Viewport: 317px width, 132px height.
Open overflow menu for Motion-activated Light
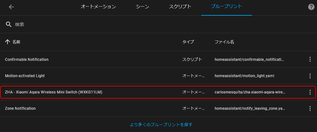(x=310, y=76)
